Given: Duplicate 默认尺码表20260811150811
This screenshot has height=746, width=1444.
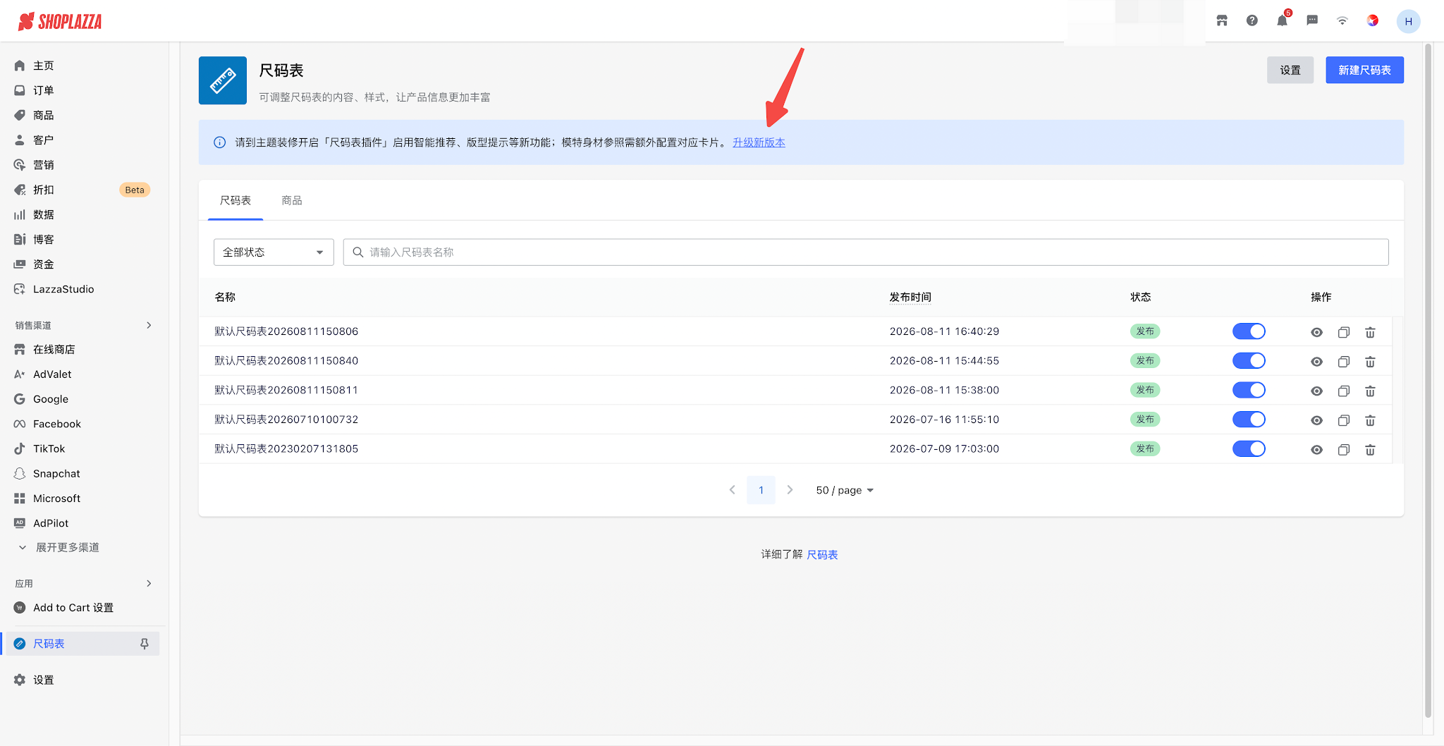Looking at the screenshot, I should pos(1344,391).
